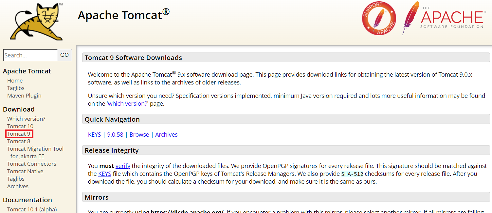Open Taglibs under the Download section

click(16, 179)
